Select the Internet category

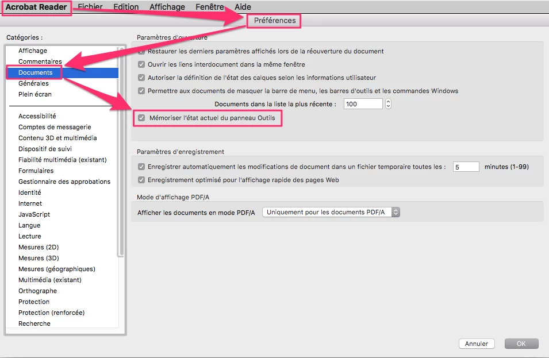coord(30,203)
